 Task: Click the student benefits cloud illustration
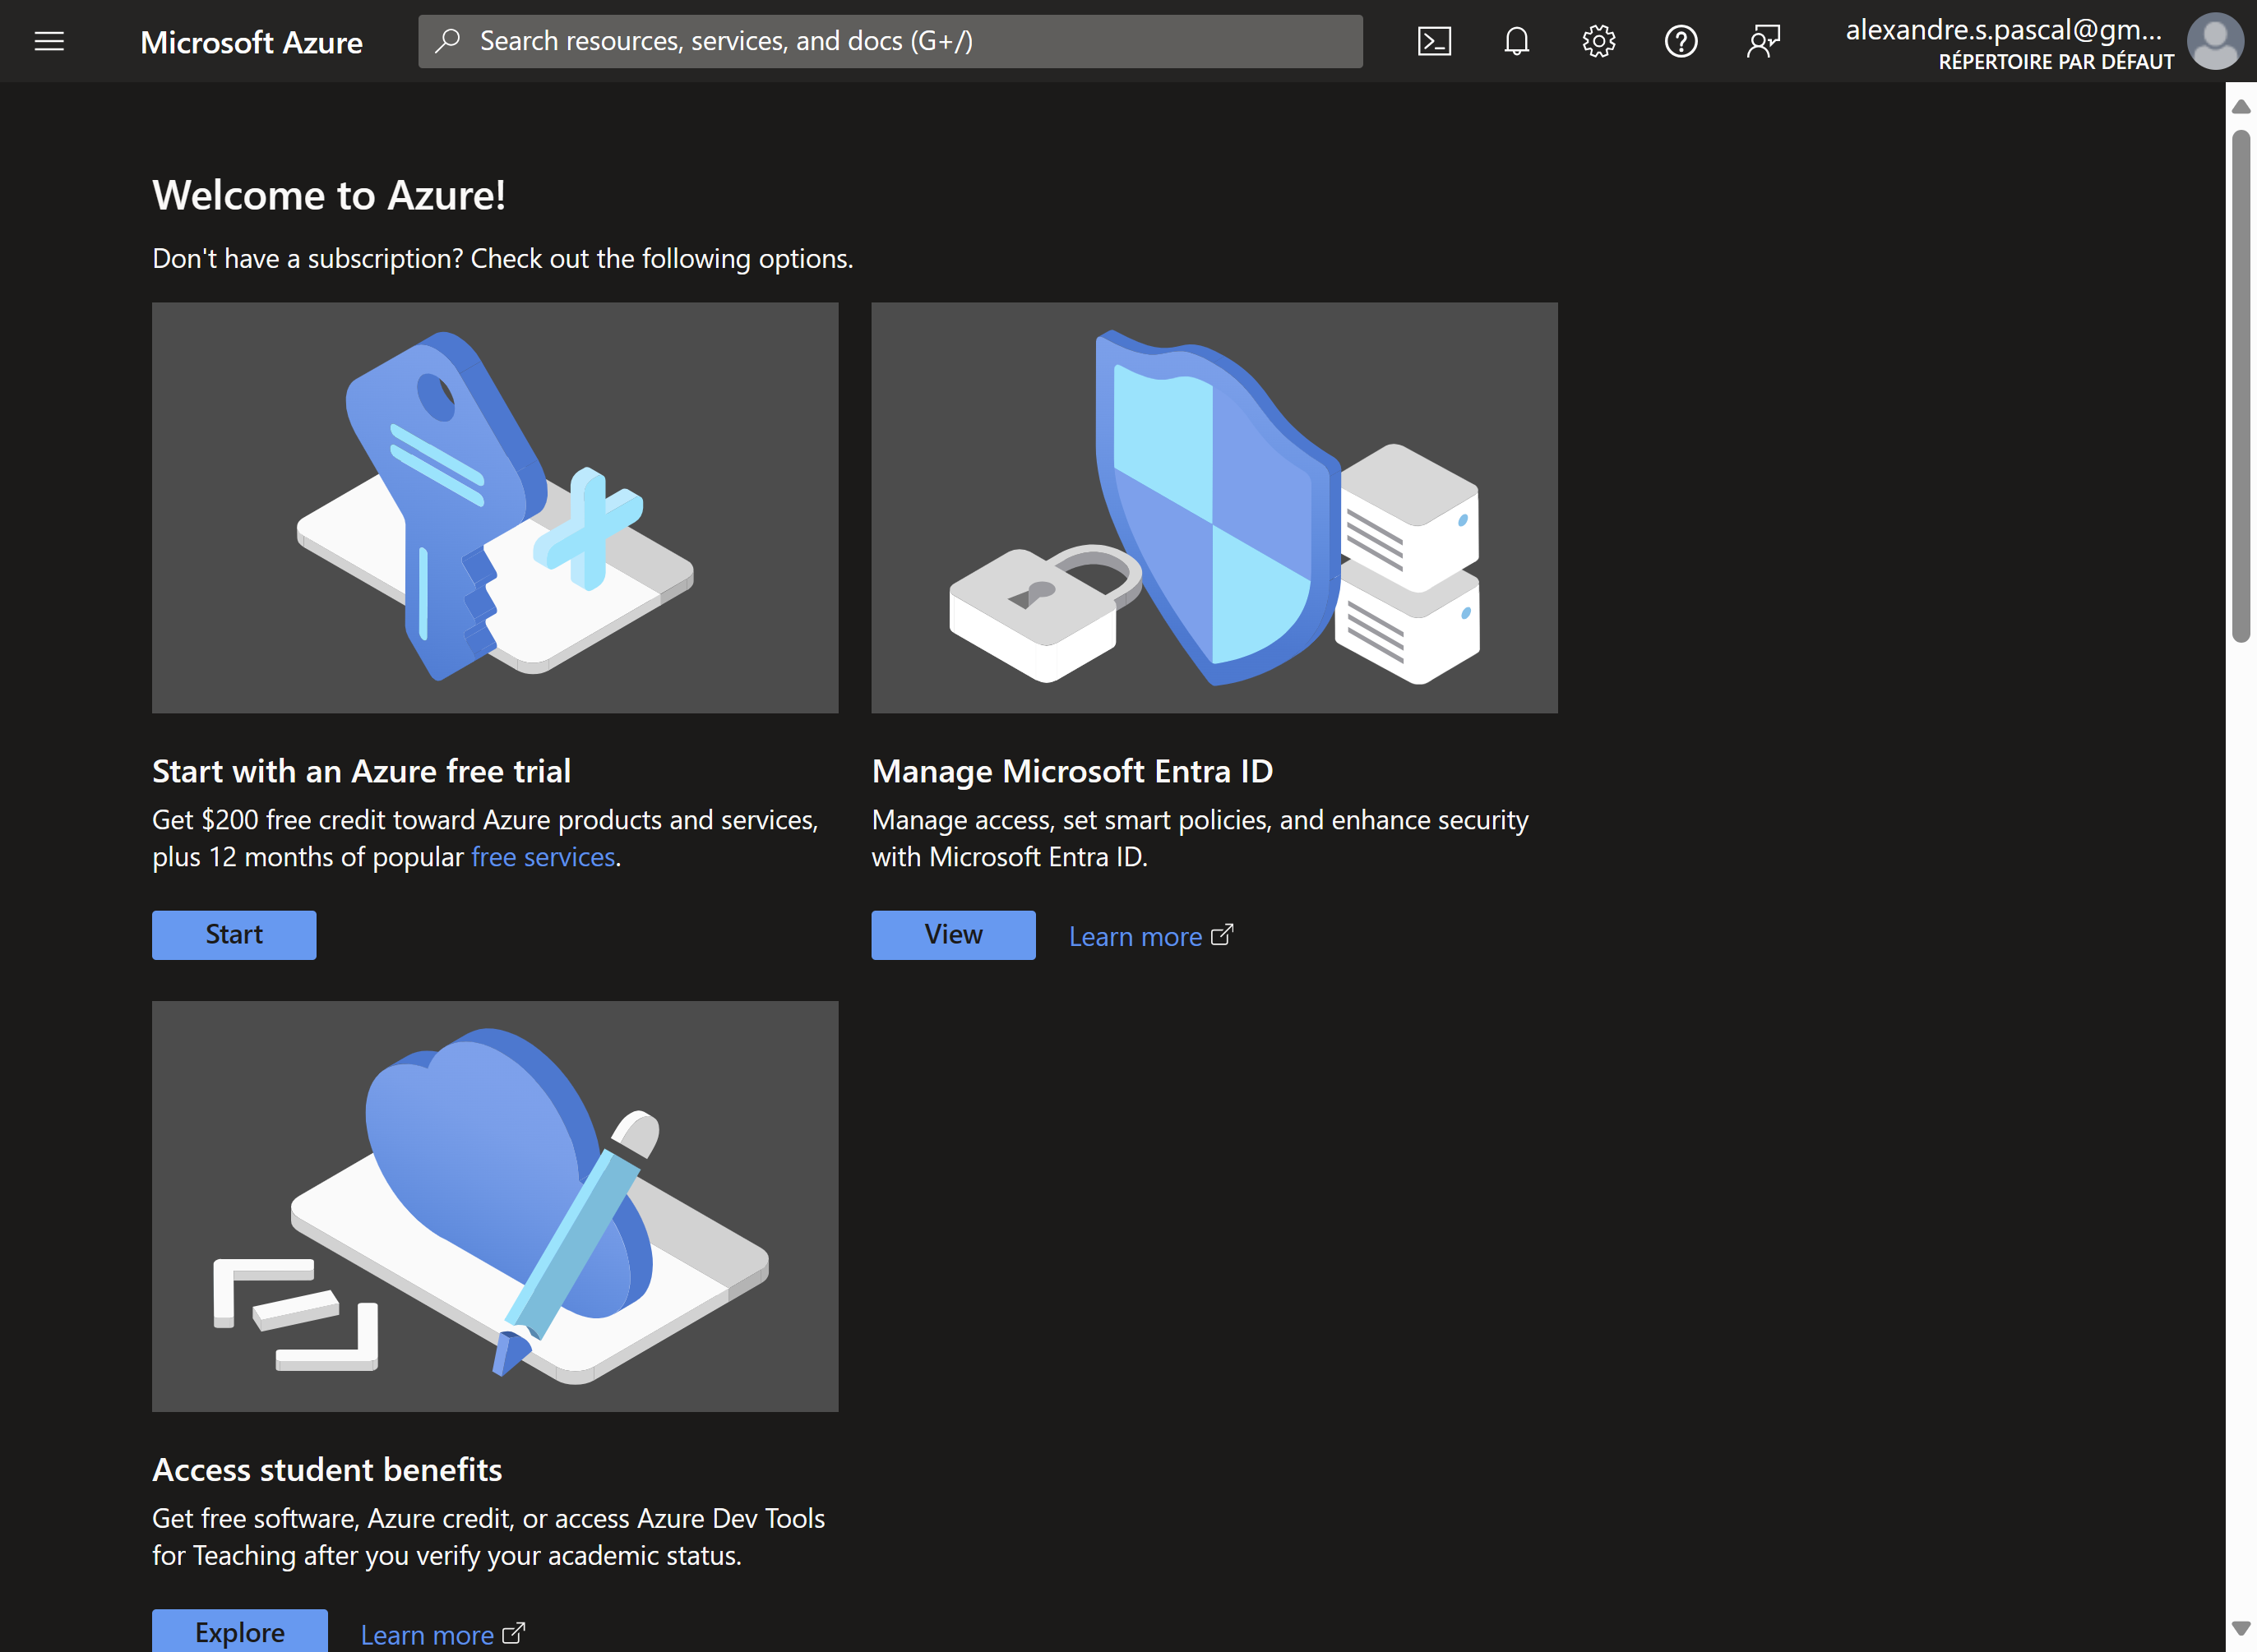point(495,1206)
